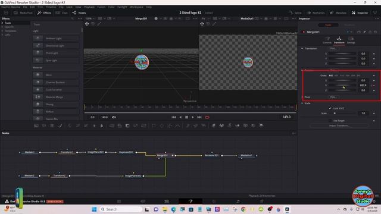Image resolution: width=381 pixels, height=214 pixels.
Task: Toggle the Effects panel button
Action: click(x=44, y=12)
